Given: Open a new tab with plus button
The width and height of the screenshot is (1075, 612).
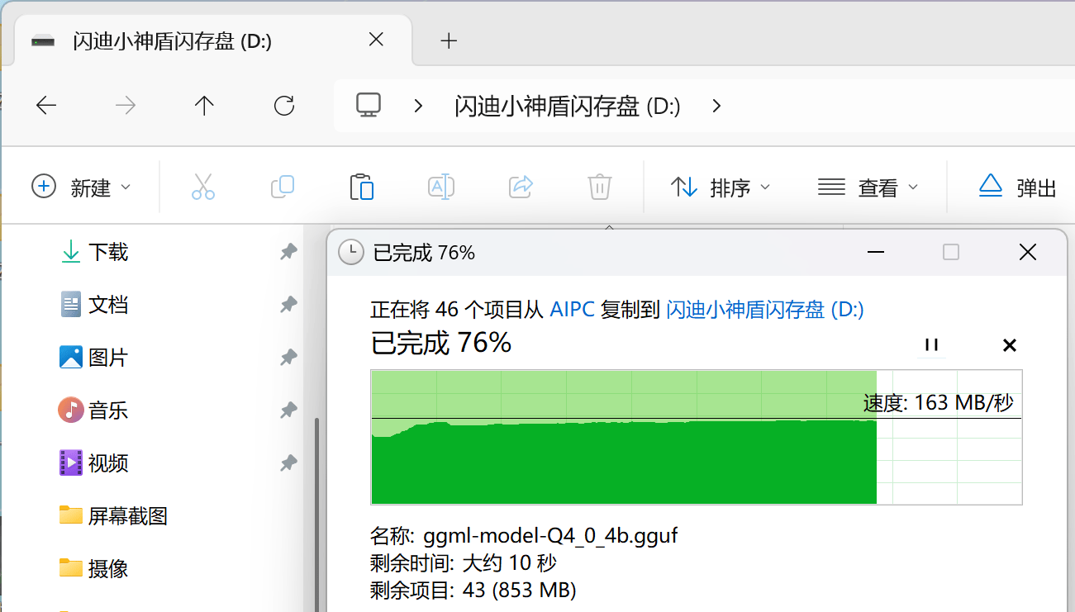Looking at the screenshot, I should (449, 40).
